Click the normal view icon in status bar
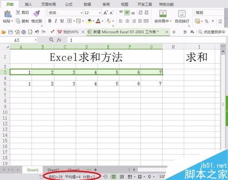 coord(114,177)
